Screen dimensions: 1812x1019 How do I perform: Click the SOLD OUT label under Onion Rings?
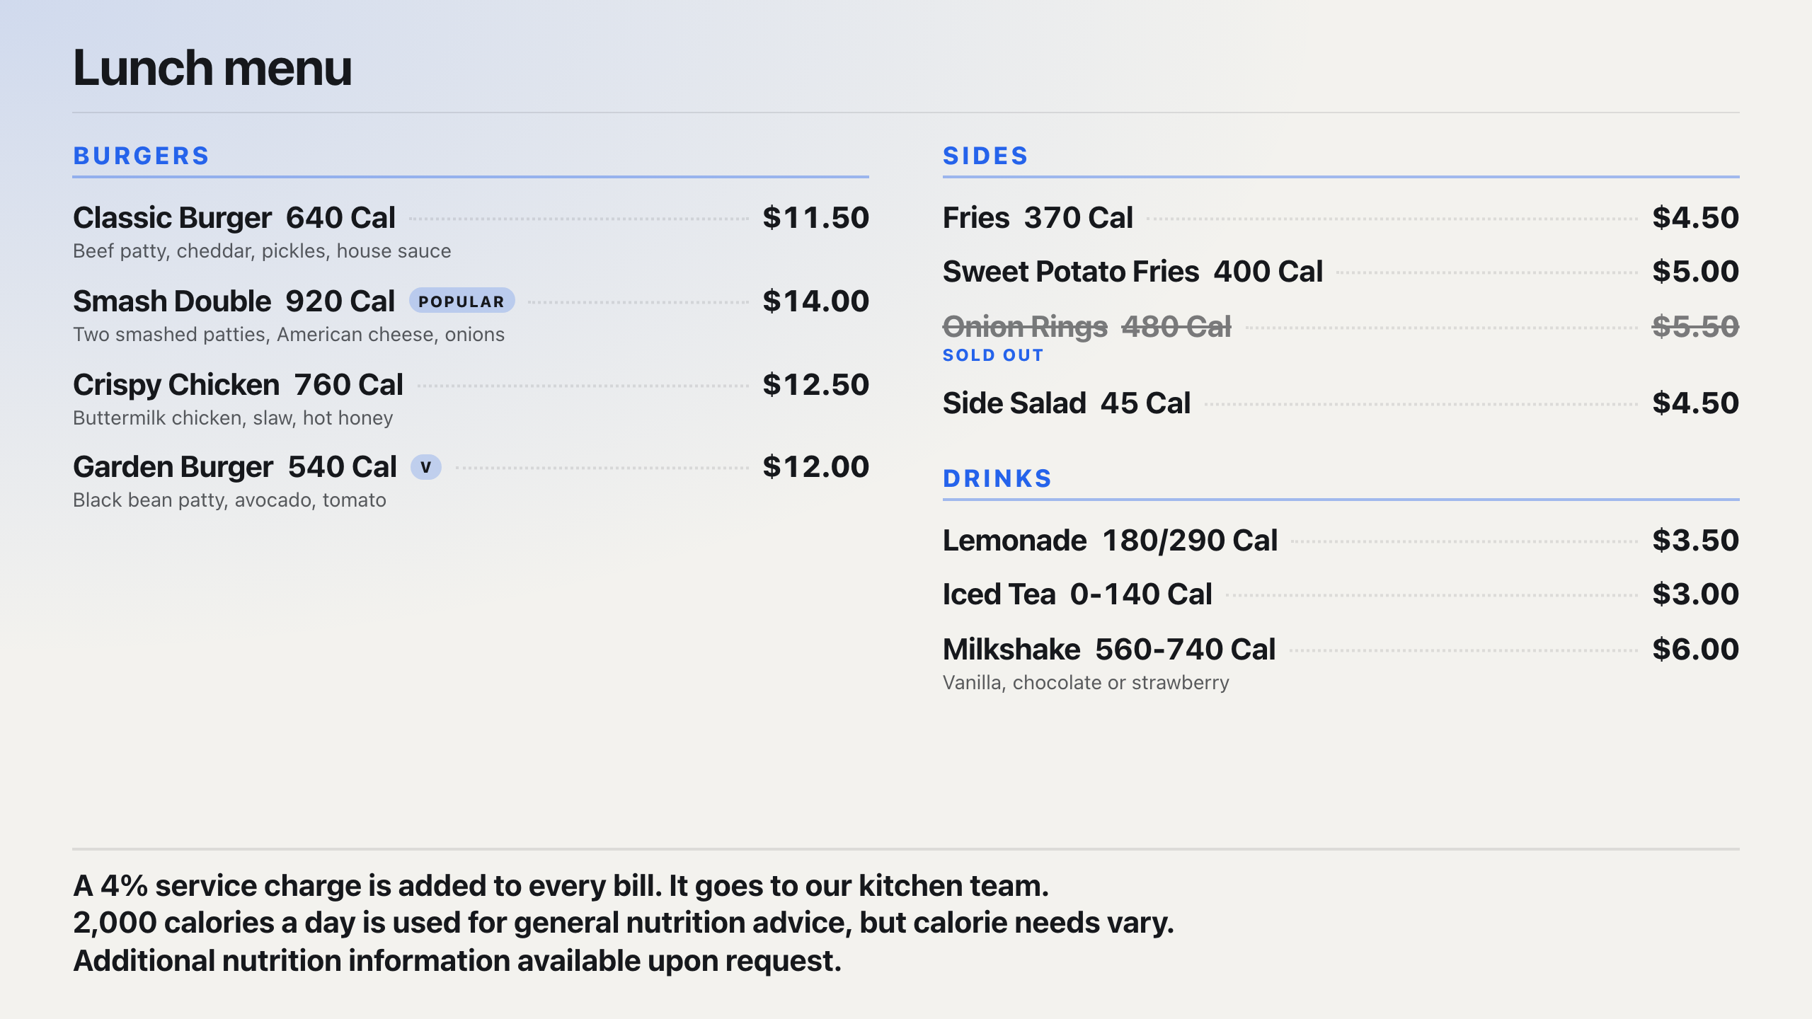click(x=993, y=355)
